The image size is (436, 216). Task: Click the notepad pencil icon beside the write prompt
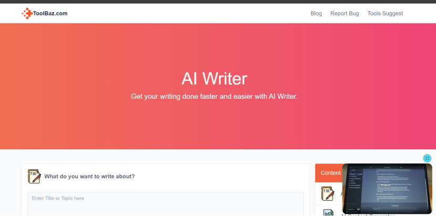click(34, 177)
